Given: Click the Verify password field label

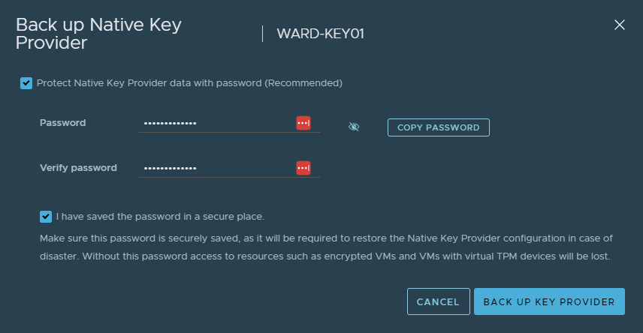Looking at the screenshot, I should coord(78,168).
